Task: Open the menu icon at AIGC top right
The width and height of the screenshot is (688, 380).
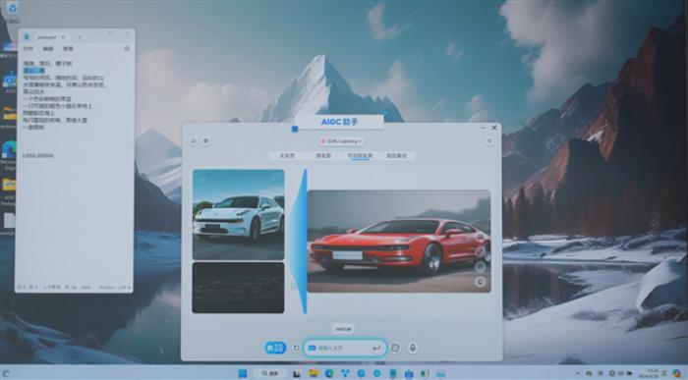Action: [489, 140]
